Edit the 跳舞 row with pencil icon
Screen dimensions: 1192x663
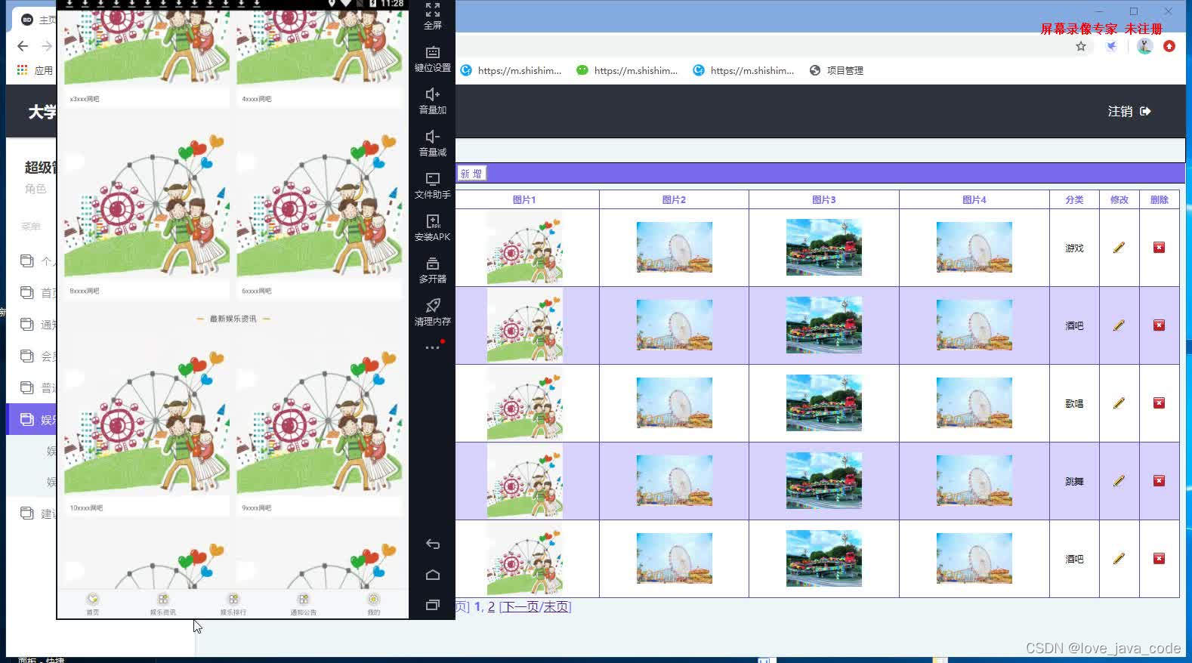tap(1119, 481)
